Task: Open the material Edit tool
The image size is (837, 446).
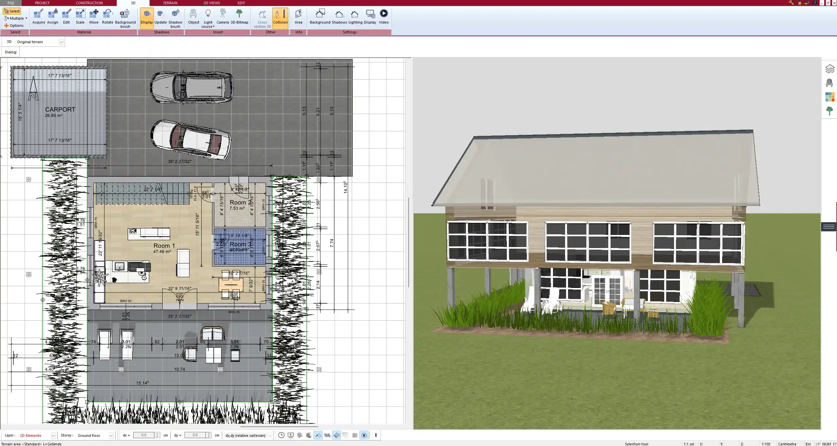Action: point(66,17)
